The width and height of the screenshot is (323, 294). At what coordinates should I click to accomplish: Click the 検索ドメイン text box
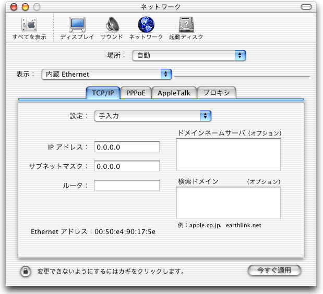click(229, 203)
